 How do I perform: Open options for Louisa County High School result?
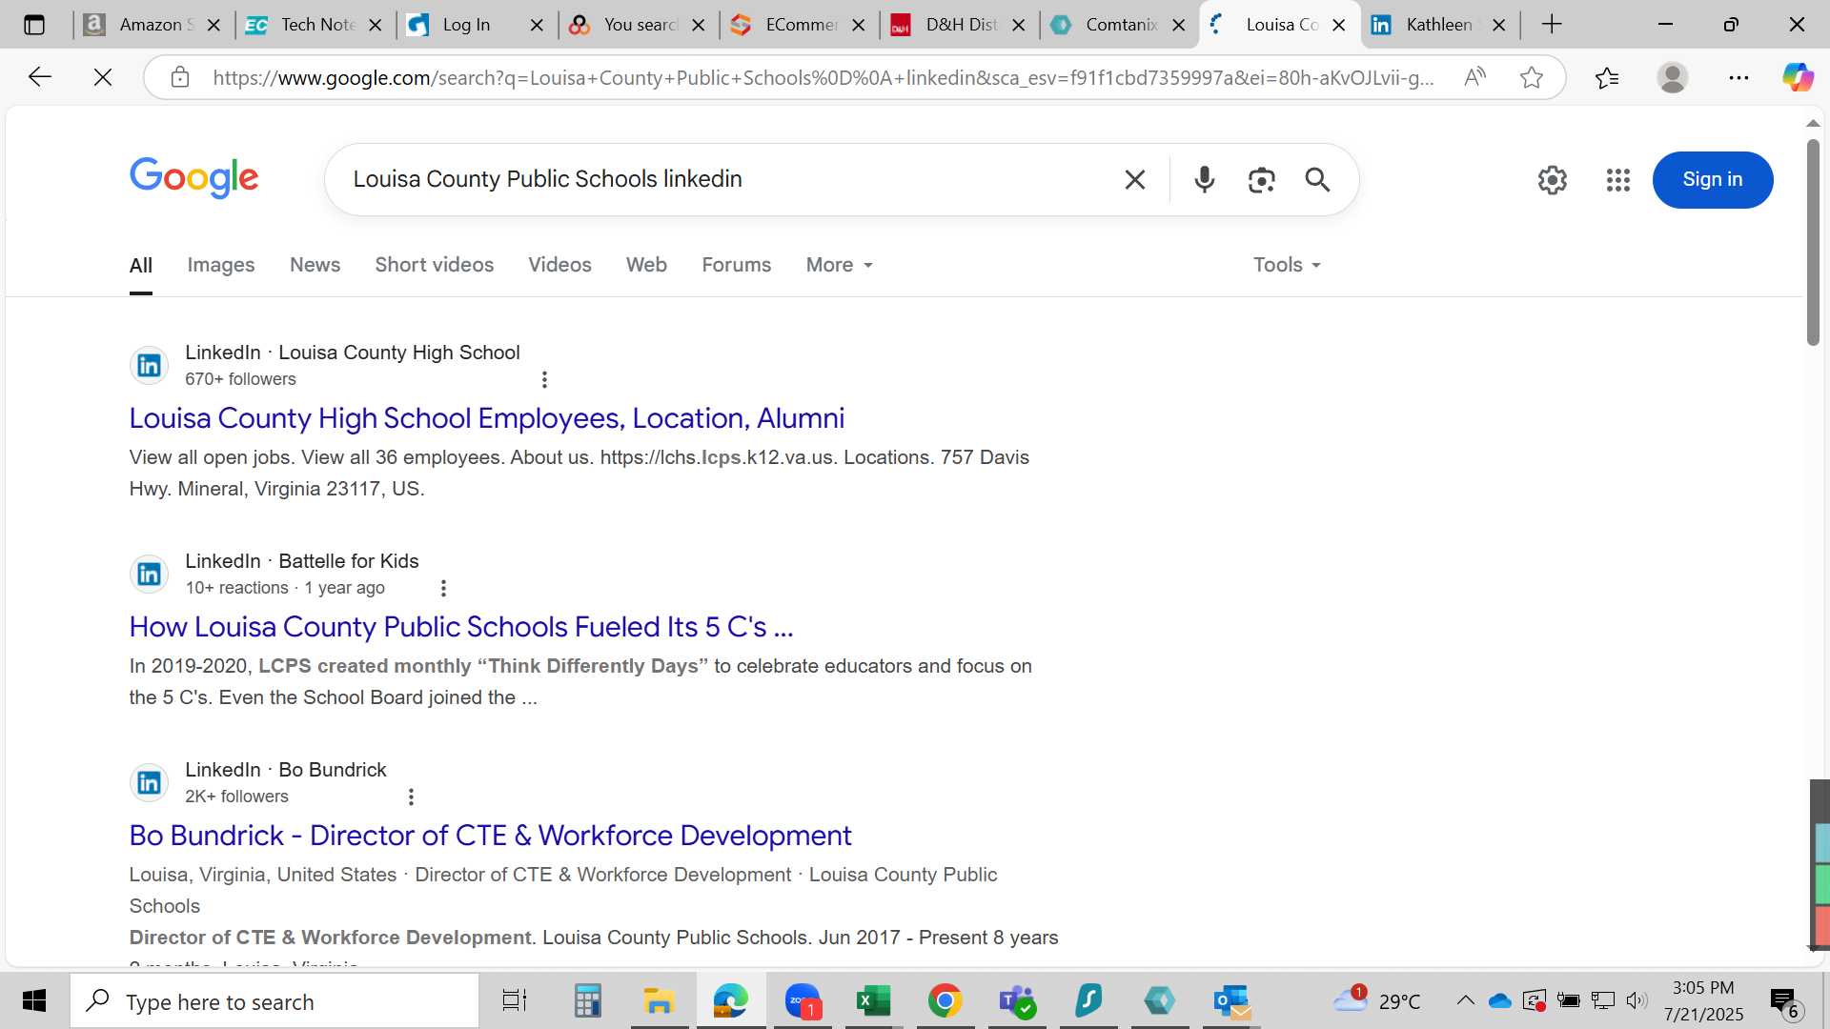coord(544,379)
